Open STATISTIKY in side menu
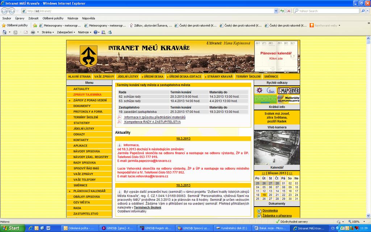371x232 pixels. (x=82, y=123)
